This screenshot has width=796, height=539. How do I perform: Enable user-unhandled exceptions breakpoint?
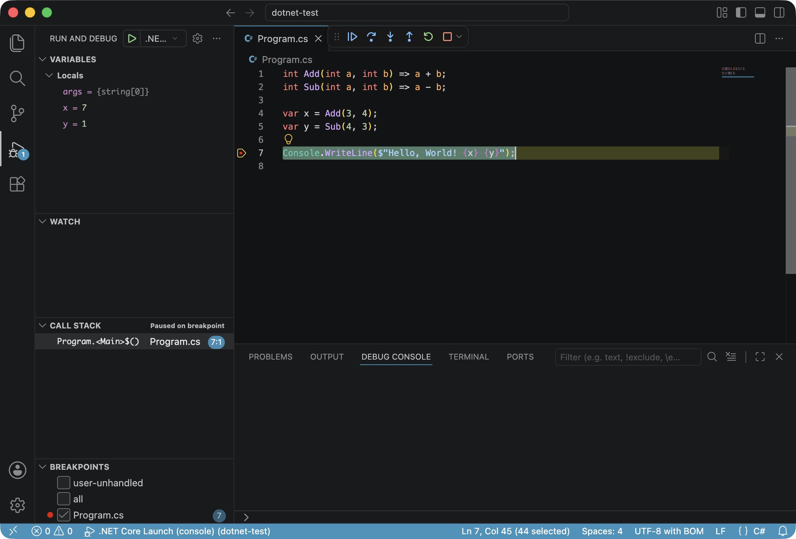(63, 483)
